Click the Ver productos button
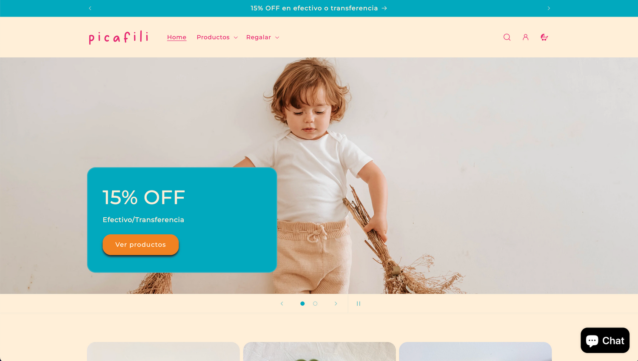Image resolution: width=638 pixels, height=361 pixels. point(140,244)
